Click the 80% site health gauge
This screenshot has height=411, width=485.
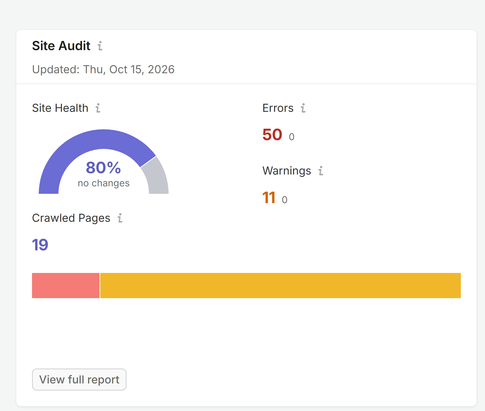pos(103,162)
